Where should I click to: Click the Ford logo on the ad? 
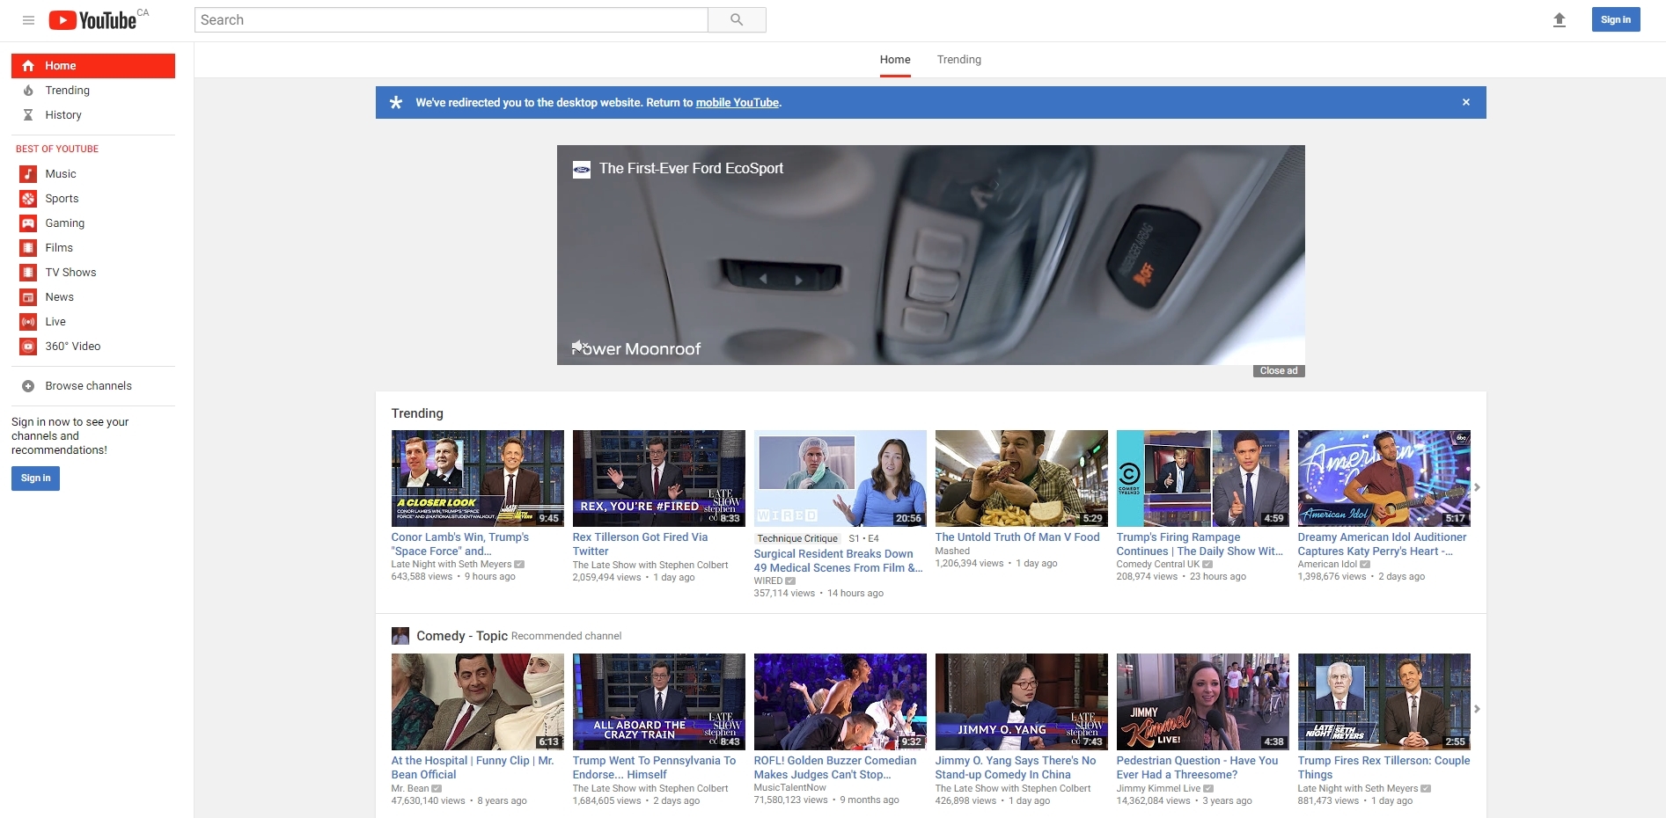click(x=582, y=169)
